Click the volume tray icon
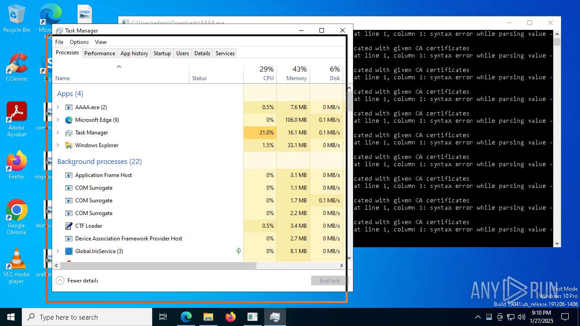This screenshot has height=326, width=580. (521, 317)
